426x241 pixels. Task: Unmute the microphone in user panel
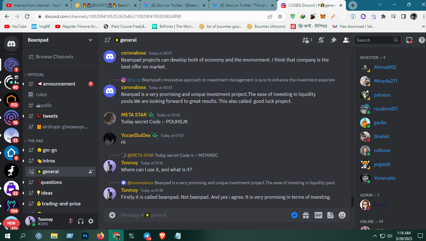[x=71, y=221]
